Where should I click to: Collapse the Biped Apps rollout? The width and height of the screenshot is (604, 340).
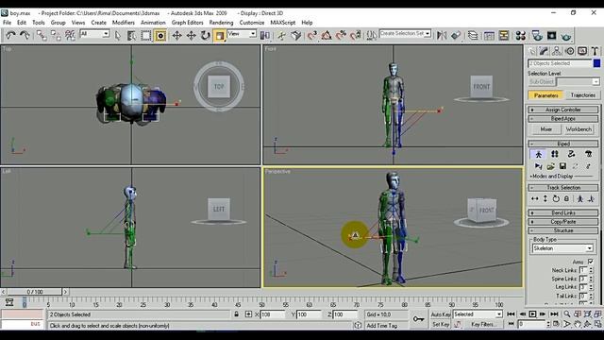(562, 119)
